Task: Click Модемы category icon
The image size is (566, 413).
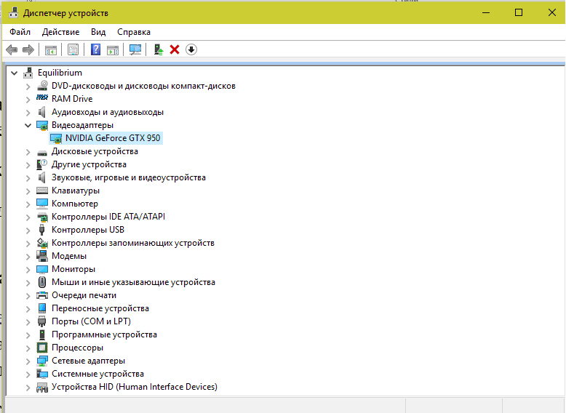Action: coord(42,256)
